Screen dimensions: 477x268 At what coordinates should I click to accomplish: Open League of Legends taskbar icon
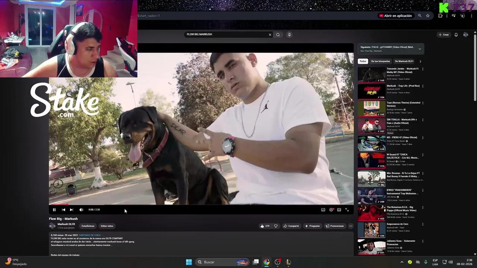[x=288, y=262]
